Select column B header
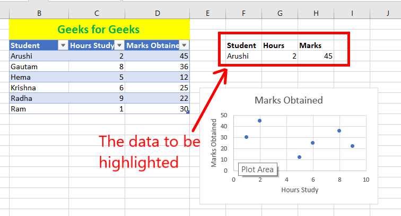 point(39,13)
